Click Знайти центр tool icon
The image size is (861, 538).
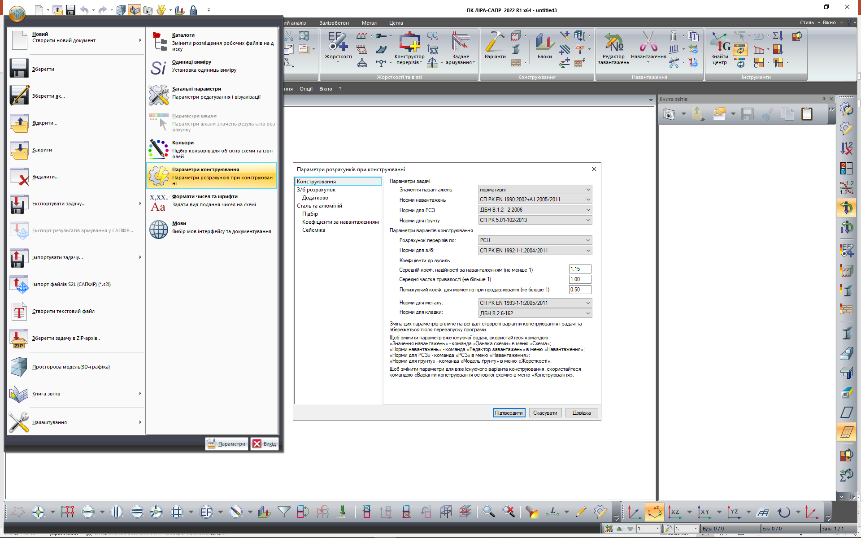719,42
